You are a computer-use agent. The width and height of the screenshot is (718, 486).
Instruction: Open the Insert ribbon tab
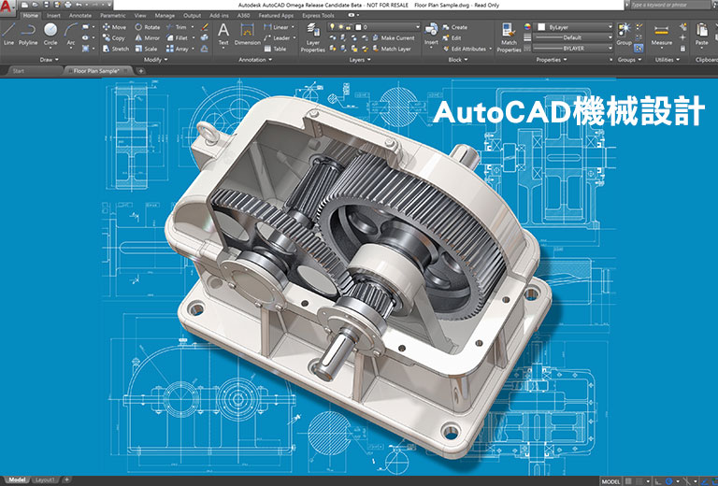pos(53,16)
